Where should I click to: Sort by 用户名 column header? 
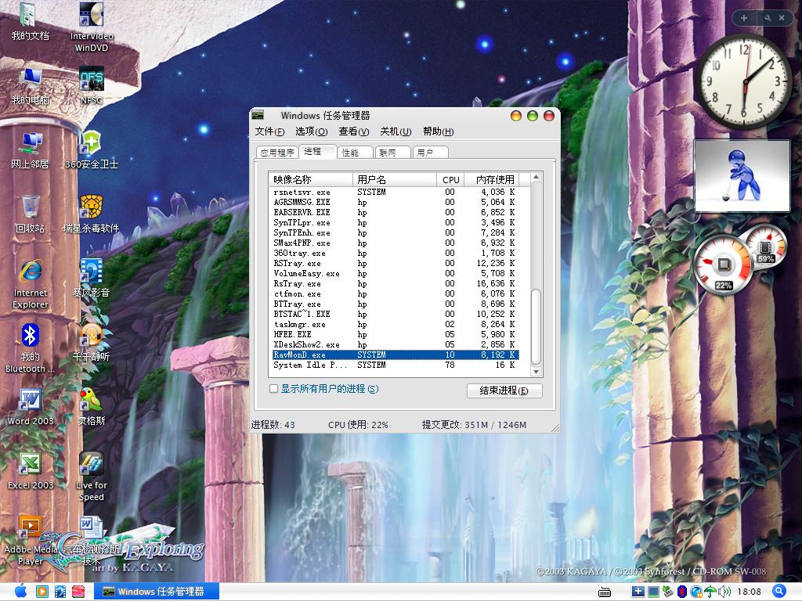coord(395,179)
